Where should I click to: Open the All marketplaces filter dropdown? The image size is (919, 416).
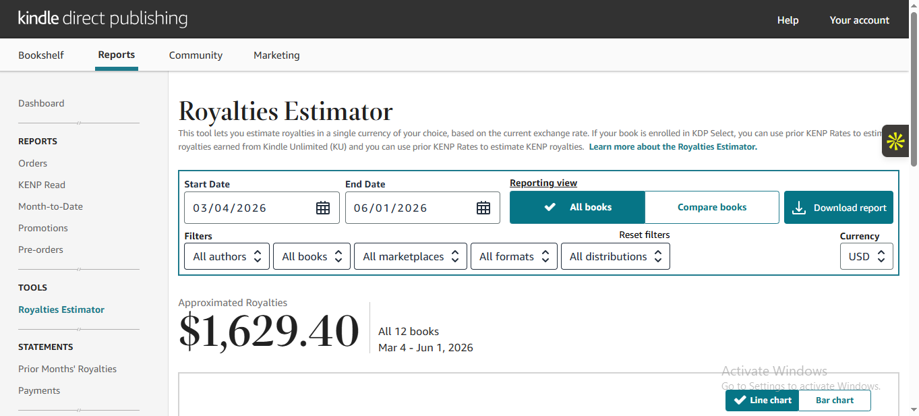(x=411, y=256)
